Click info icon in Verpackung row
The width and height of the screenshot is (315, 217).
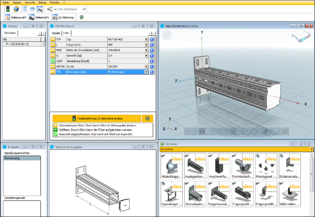tap(152, 61)
